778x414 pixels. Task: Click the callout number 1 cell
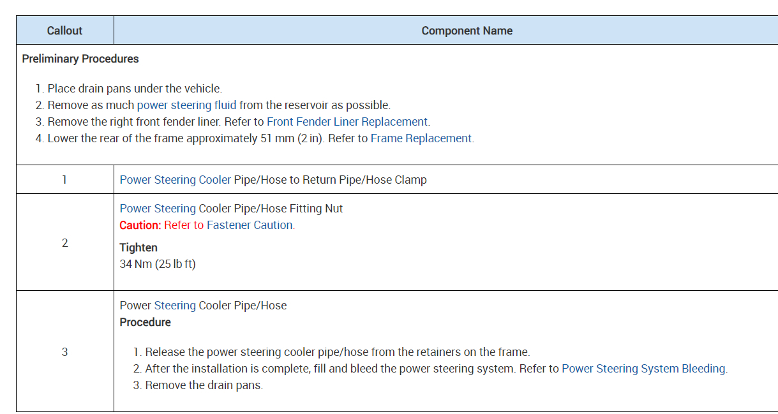[x=64, y=180]
